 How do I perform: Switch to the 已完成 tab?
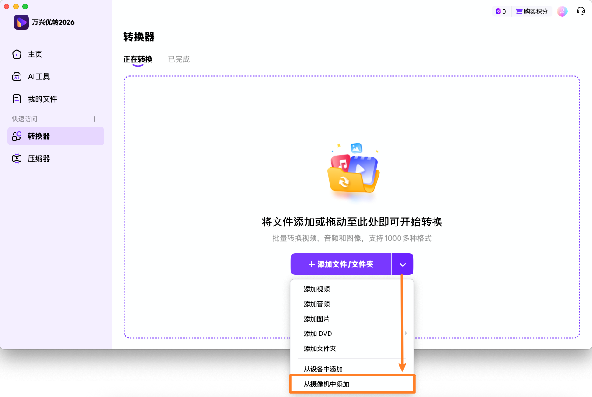(x=179, y=59)
